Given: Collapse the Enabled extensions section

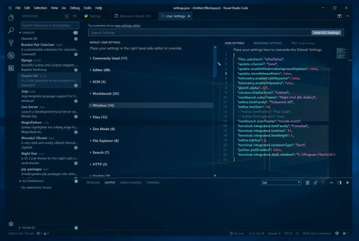Looking at the screenshot, I should (20, 33).
